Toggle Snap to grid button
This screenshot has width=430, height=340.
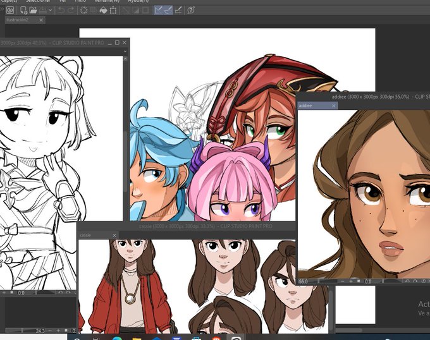point(178,10)
